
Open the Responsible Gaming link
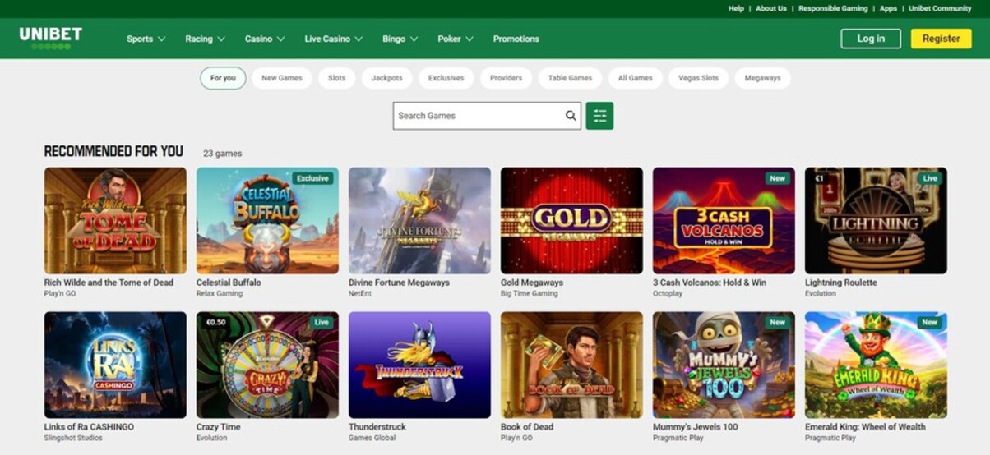(x=833, y=8)
